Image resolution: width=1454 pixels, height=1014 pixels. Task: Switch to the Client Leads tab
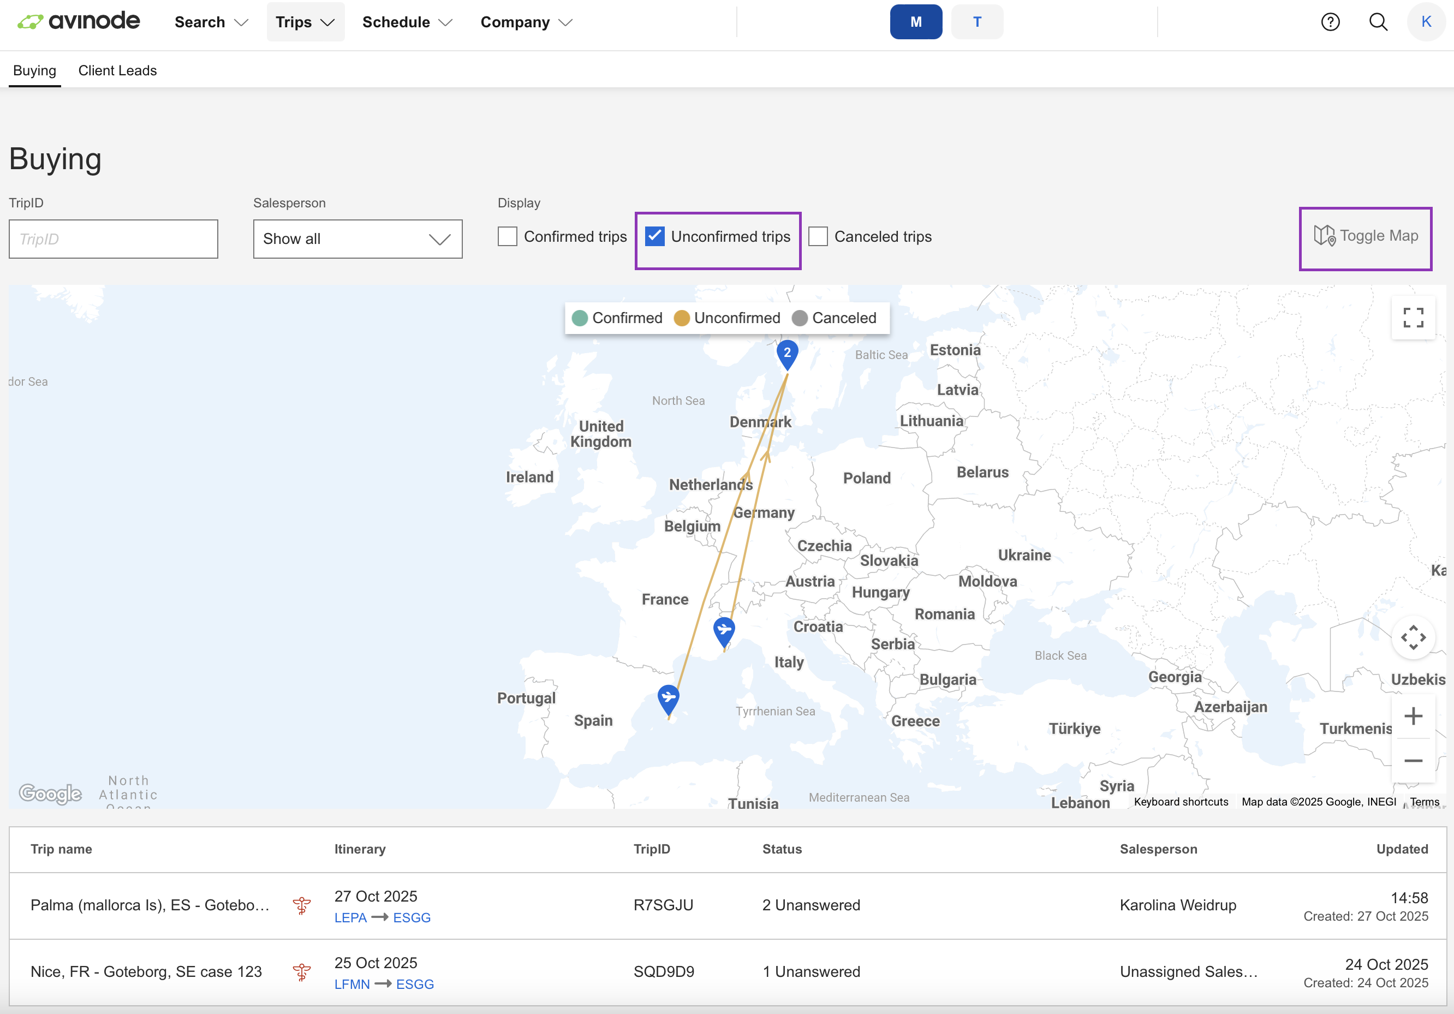[117, 70]
